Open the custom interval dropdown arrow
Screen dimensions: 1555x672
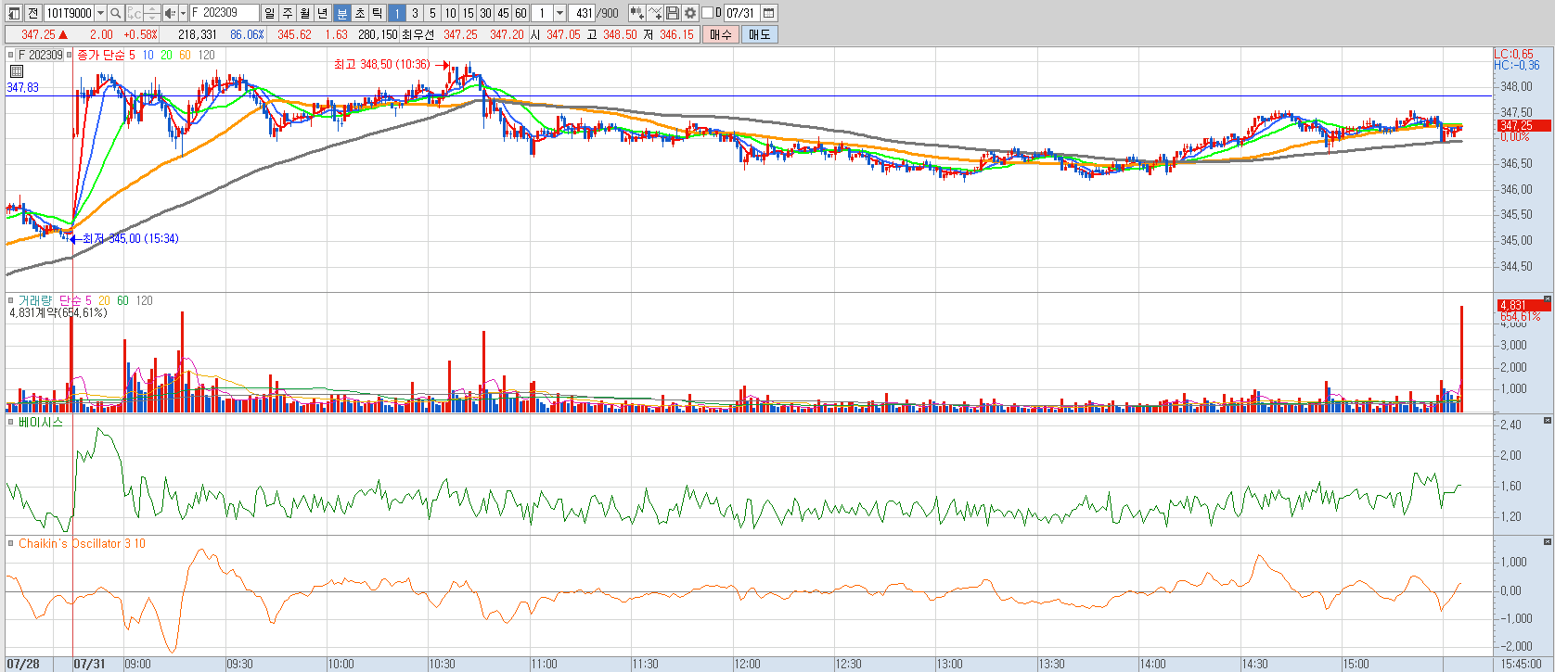click(x=559, y=13)
